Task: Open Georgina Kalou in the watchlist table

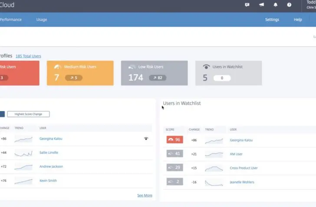Action: [241, 140]
